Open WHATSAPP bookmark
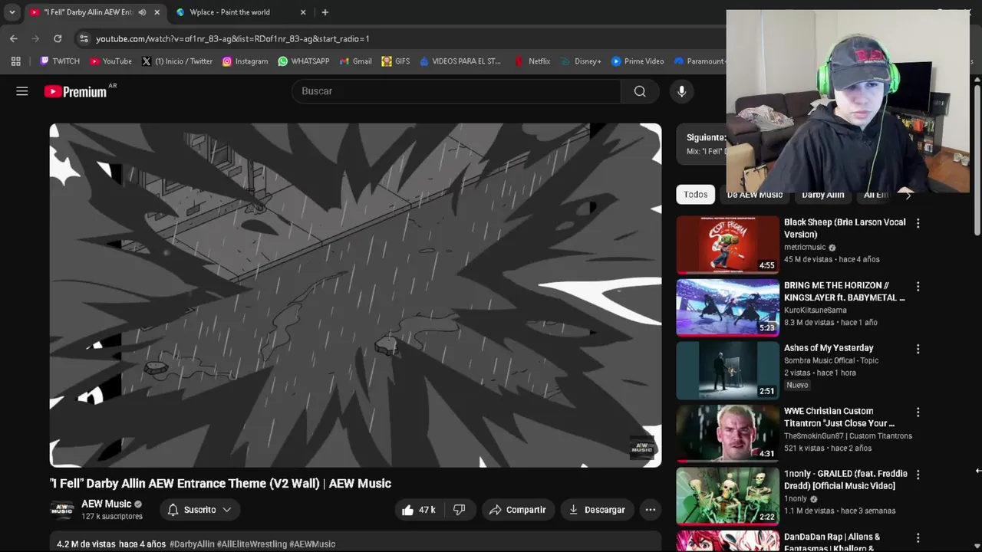The height and width of the screenshot is (552, 982). coord(304,61)
